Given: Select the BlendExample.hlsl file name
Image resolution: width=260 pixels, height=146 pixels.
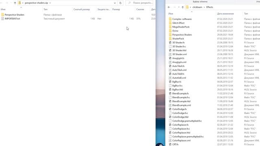Looking at the screenshot, I should click(181, 101).
